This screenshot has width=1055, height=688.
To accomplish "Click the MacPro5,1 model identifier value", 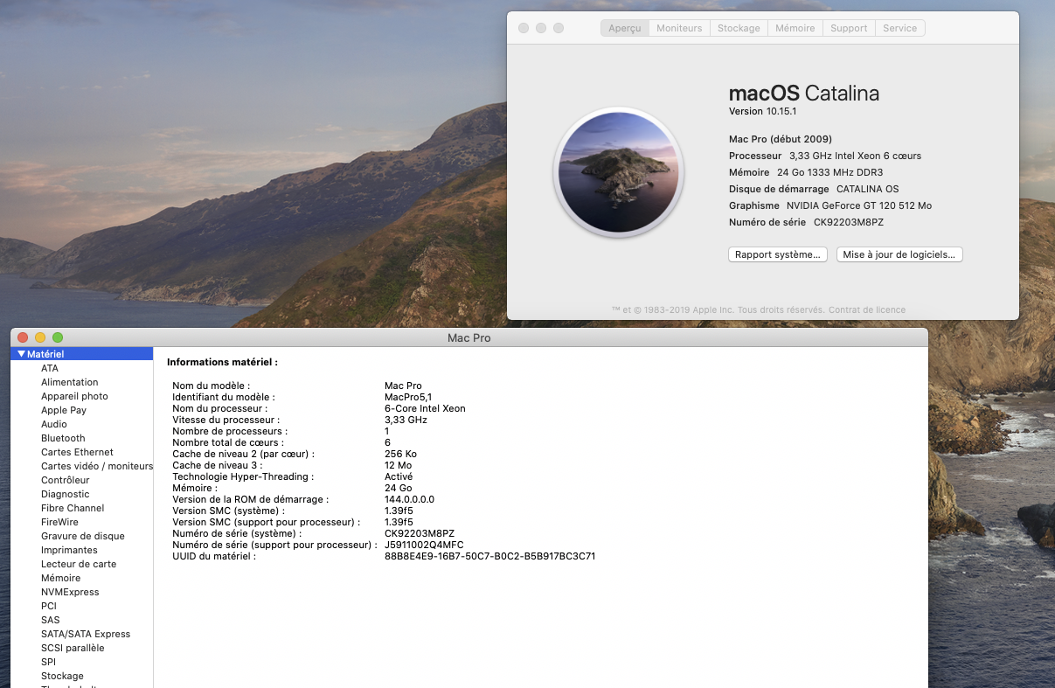I will [x=408, y=397].
